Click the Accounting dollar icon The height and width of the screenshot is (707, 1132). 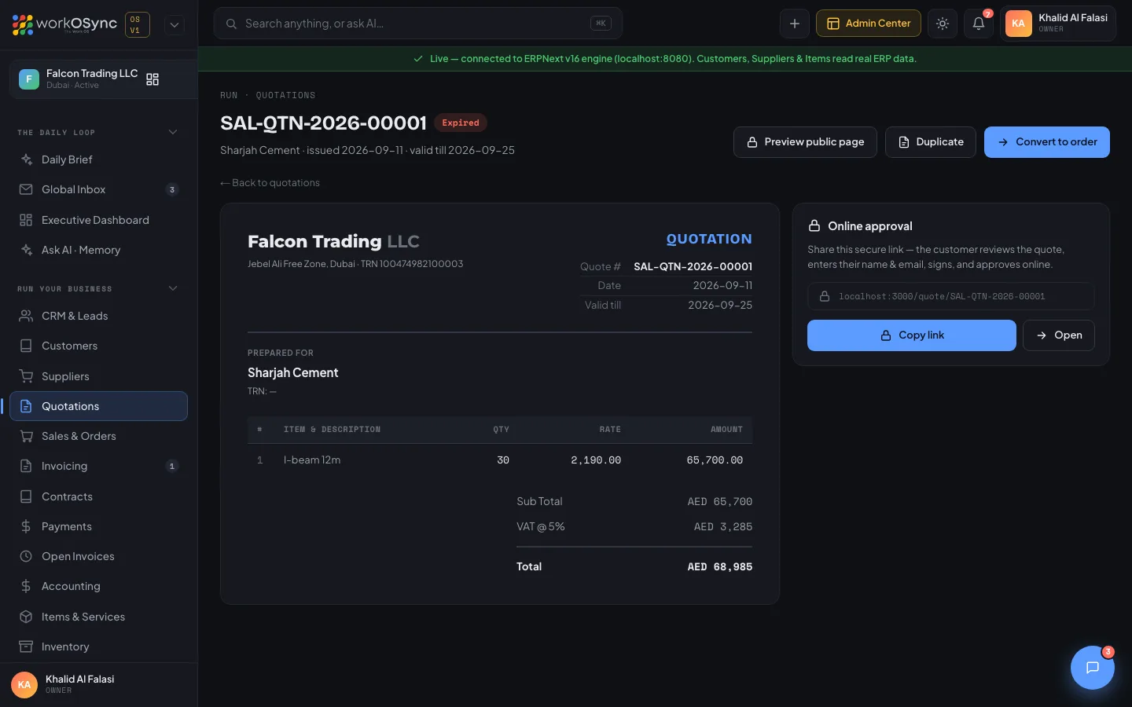pos(26,586)
